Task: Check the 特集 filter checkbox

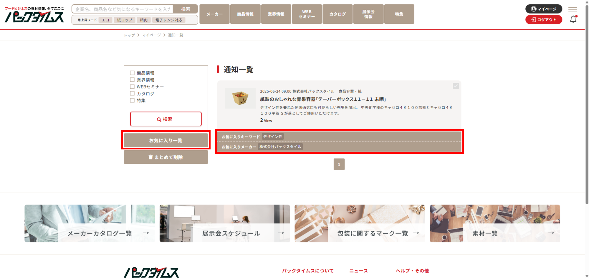Action: click(x=132, y=100)
